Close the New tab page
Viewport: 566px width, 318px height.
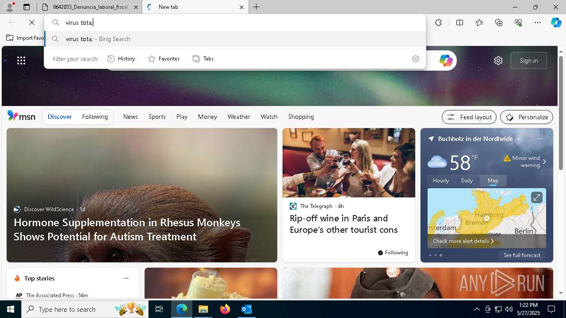click(241, 7)
